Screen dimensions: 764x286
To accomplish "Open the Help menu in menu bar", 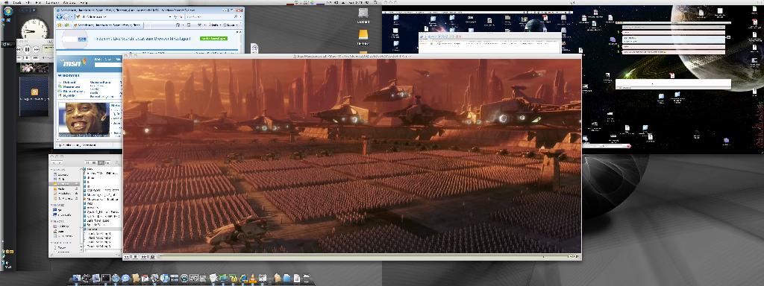I will coord(84,3).
